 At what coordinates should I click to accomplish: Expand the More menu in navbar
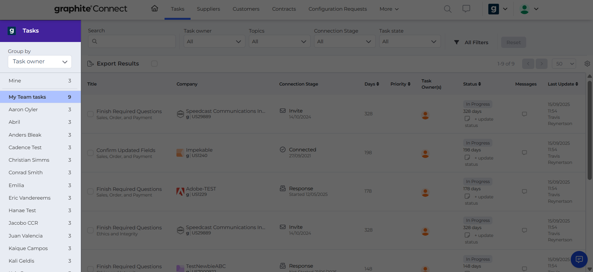[389, 9]
